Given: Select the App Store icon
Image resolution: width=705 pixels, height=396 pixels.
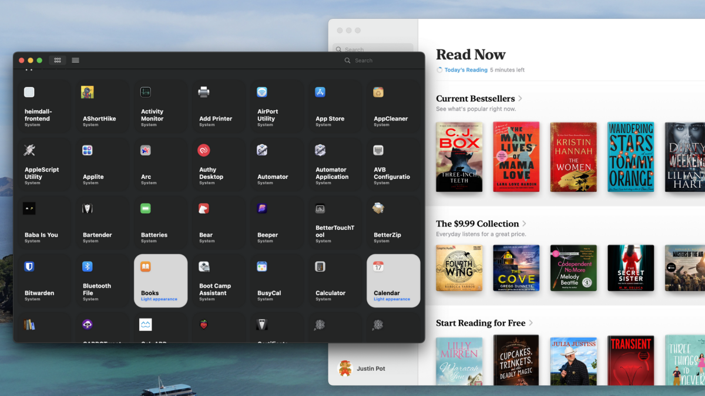Looking at the screenshot, I should (x=320, y=92).
